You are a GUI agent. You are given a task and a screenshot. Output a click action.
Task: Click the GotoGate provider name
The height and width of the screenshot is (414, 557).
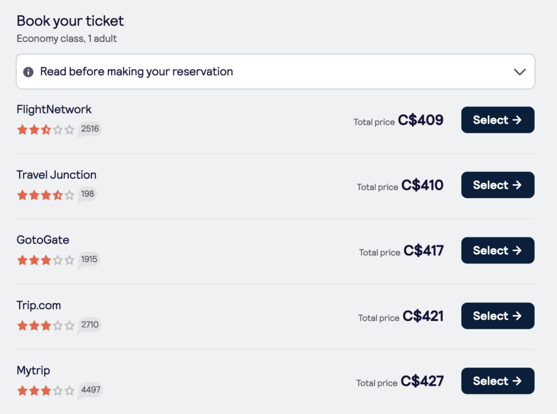[x=42, y=240]
